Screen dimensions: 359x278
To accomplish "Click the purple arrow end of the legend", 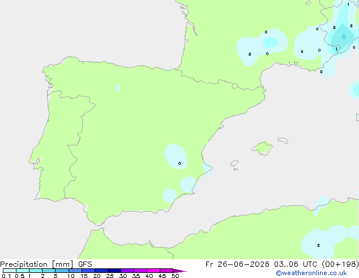I will coord(179,271).
